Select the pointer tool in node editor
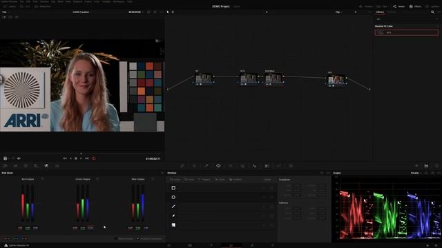Image resolution: width=442 pixels, height=248 pixels. click(168, 12)
